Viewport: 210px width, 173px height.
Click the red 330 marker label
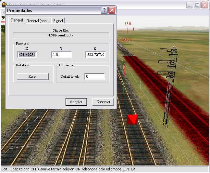pos(128,24)
